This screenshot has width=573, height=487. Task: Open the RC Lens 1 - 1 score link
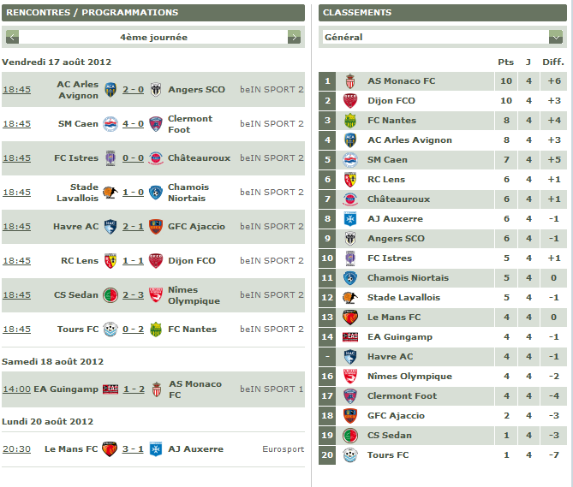(133, 261)
